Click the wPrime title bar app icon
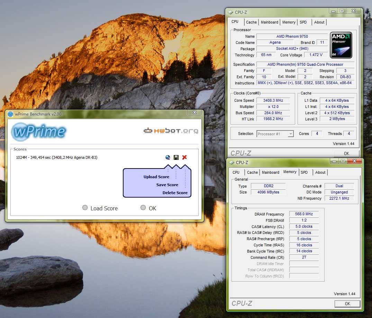Viewport: 372px width, 318px height. pyautogui.click(x=10, y=114)
